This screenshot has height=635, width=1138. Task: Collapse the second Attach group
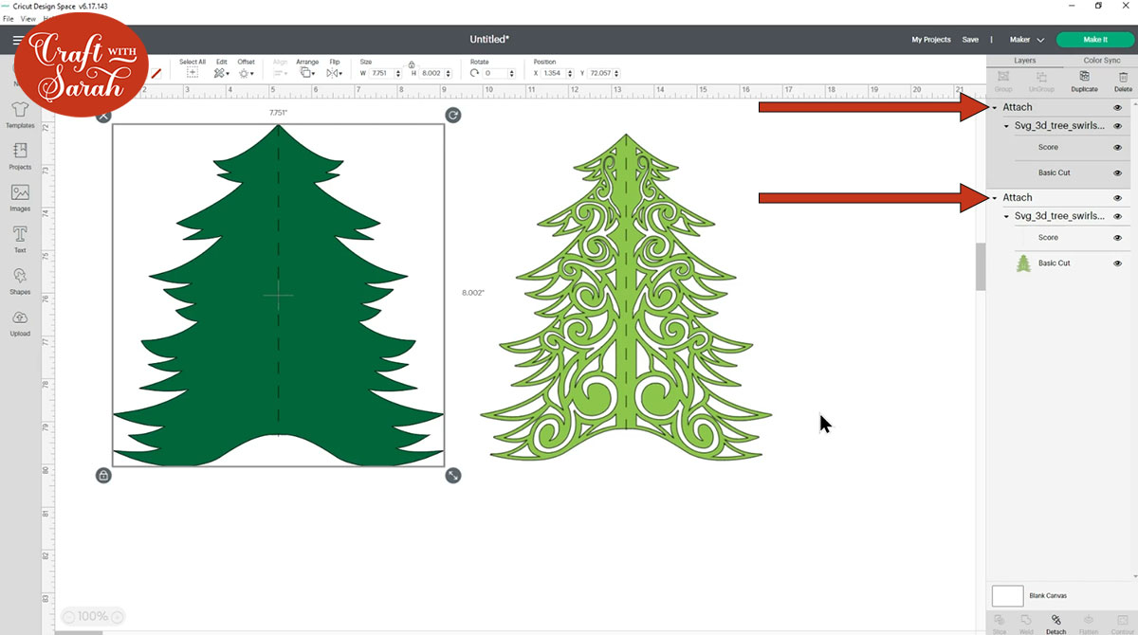click(x=995, y=198)
